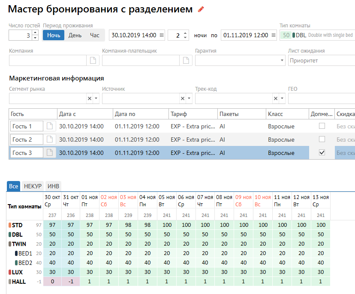The width and height of the screenshot is (355, 294).
Task: Click the orange STD room type color marker
Action: [10, 225]
